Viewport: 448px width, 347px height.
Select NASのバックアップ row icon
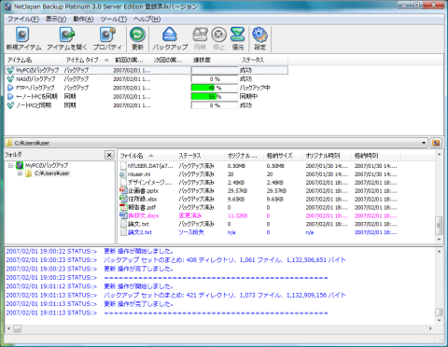coord(10,79)
